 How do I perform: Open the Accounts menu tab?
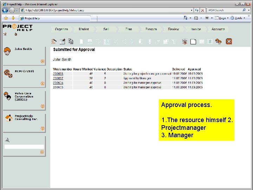click(x=218, y=29)
